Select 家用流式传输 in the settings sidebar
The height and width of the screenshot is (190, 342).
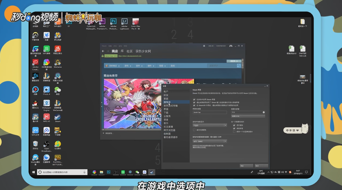pos(171,105)
